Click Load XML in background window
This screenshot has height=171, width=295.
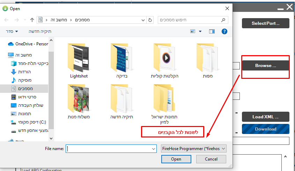(x=265, y=117)
